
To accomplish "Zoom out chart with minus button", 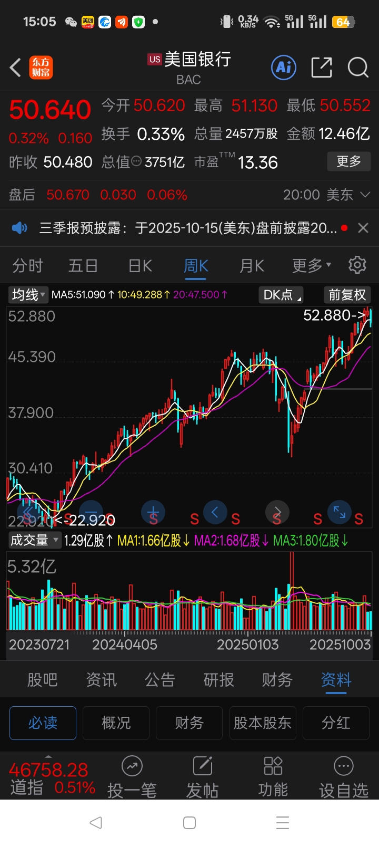I will pos(91,512).
